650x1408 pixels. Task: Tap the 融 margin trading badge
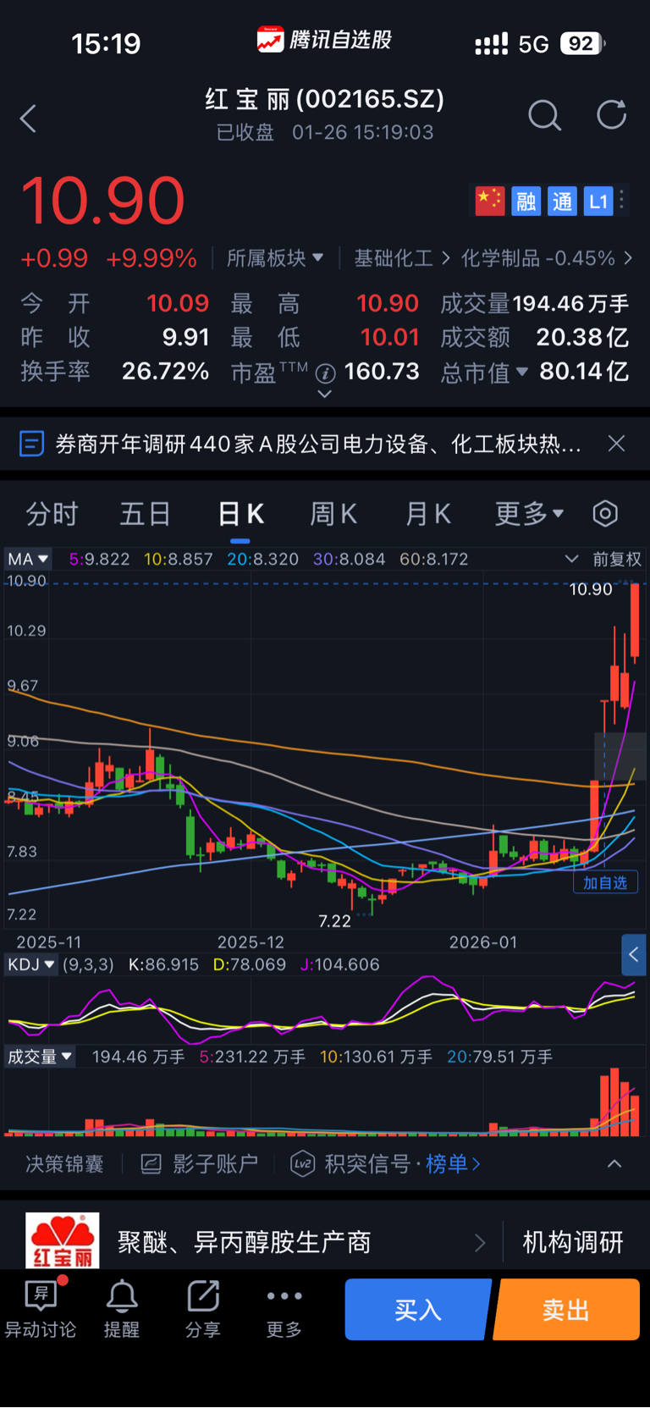coord(526,201)
